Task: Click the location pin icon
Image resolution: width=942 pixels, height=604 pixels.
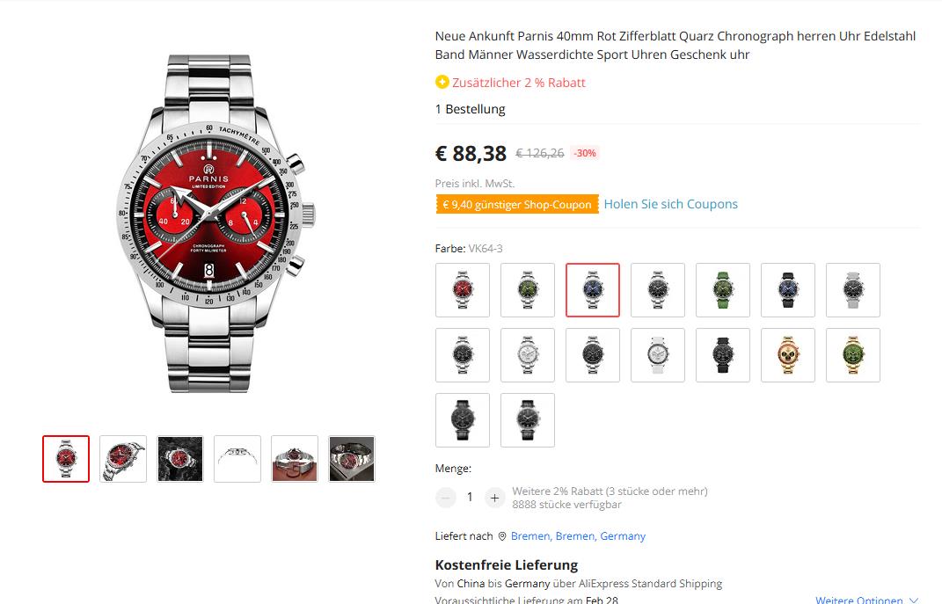Action: (502, 536)
